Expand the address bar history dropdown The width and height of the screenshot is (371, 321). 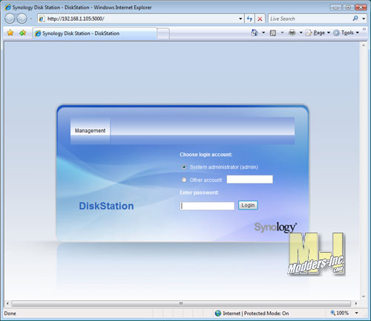point(240,19)
